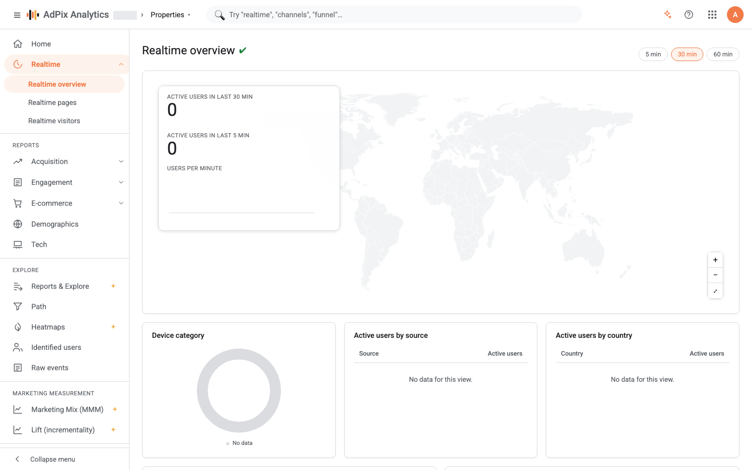This screenshot has width=752, height=470.
Task: Expand the Acquisition reports section
Action: pos(121,161)
